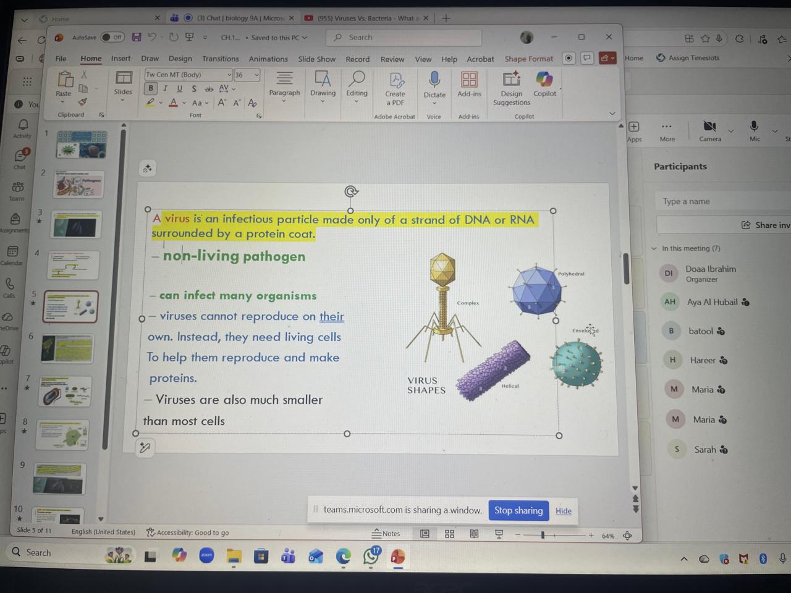Viewport: 791px width, 593px height.
Task: Select slide 6 thumbnail in panel
Action: point(67,348)
